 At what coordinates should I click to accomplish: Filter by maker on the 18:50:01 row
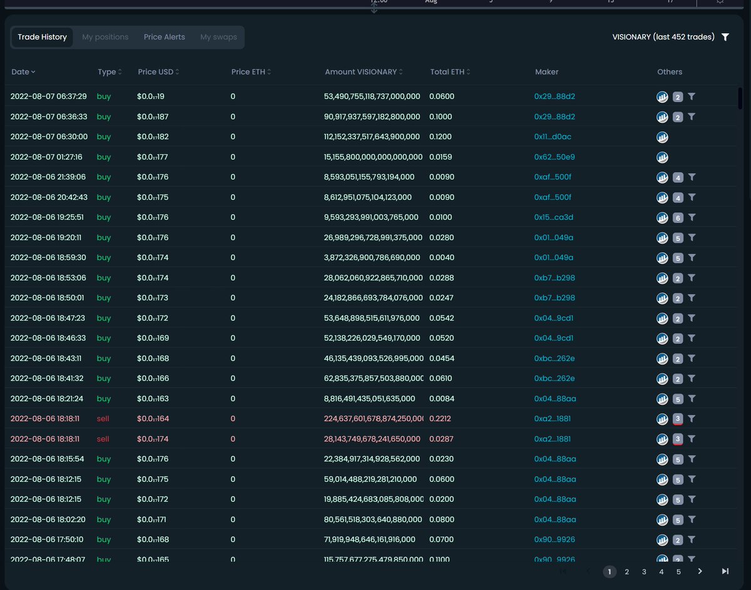[x=692, y=298]
